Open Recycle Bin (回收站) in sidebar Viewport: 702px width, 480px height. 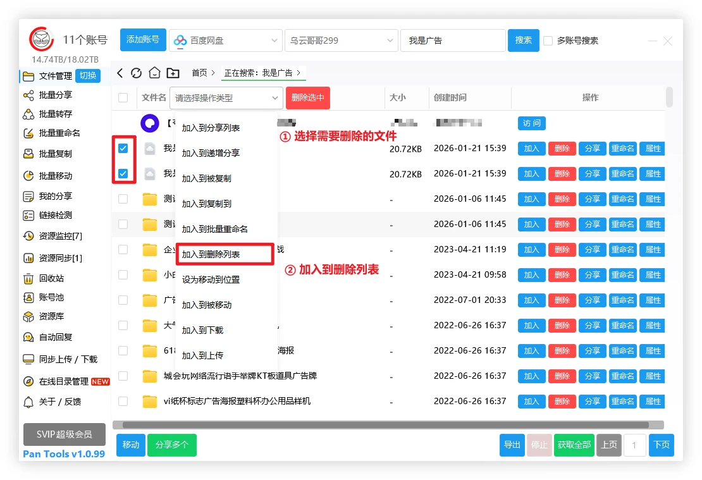[51, 278]
